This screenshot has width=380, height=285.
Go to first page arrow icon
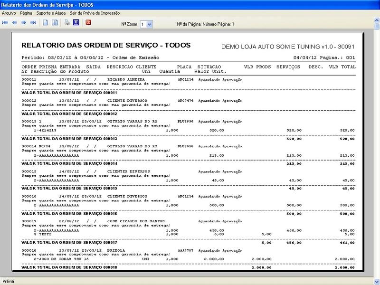5,23
